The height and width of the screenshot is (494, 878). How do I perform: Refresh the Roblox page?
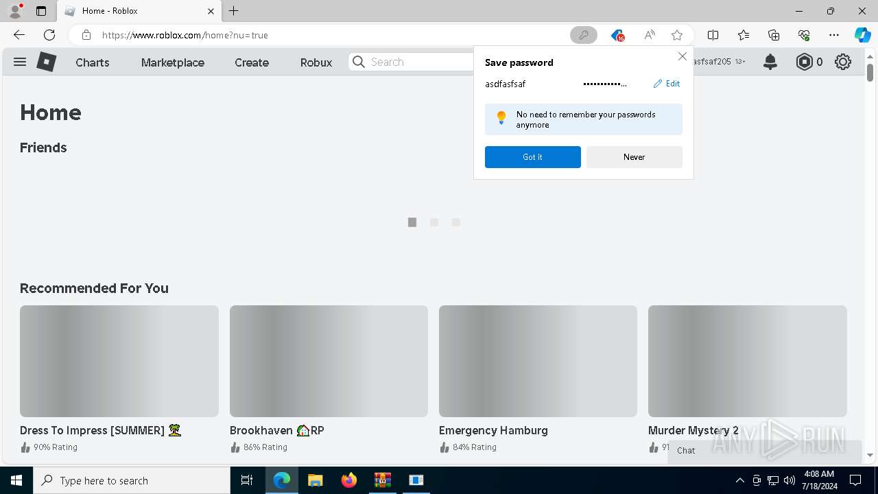pyautogui.click(x=49, y=35)
